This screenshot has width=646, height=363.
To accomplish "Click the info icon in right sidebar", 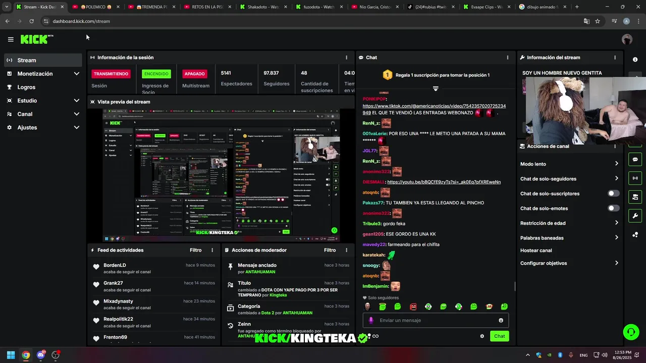I will coord(635,59).
